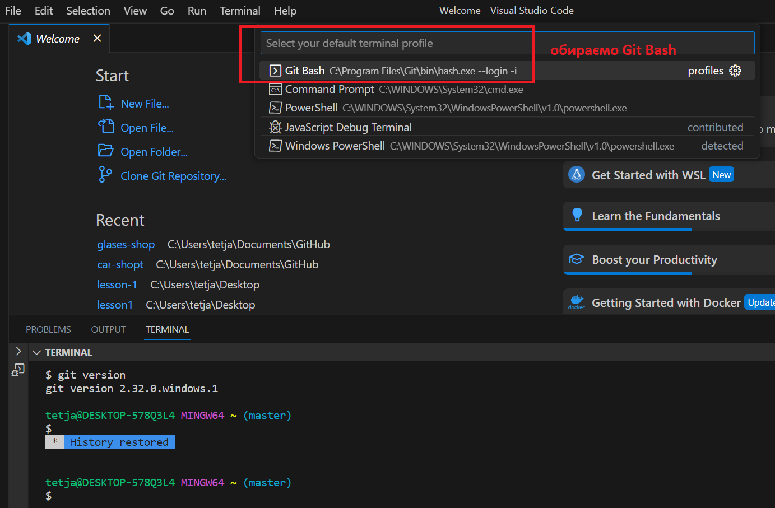This screenshot has width=775, height=508.
Task: Click the Open Folder icon
Action: [x=106, y=151]
